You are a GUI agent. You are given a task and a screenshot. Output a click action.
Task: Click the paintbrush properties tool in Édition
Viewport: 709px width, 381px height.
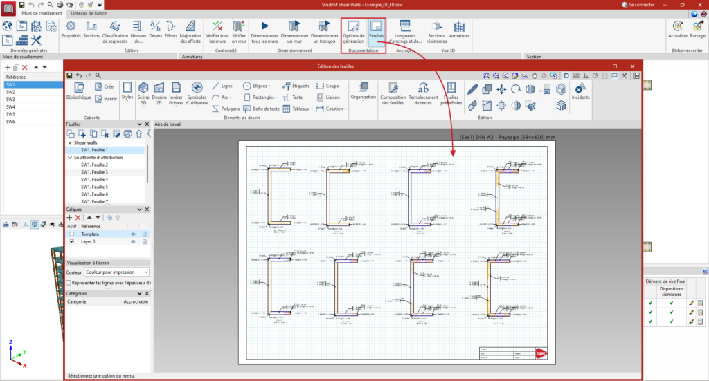click(531, 106)
